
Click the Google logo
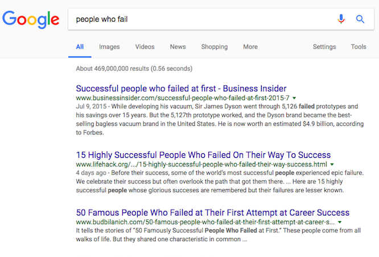(x=31, y=19)
